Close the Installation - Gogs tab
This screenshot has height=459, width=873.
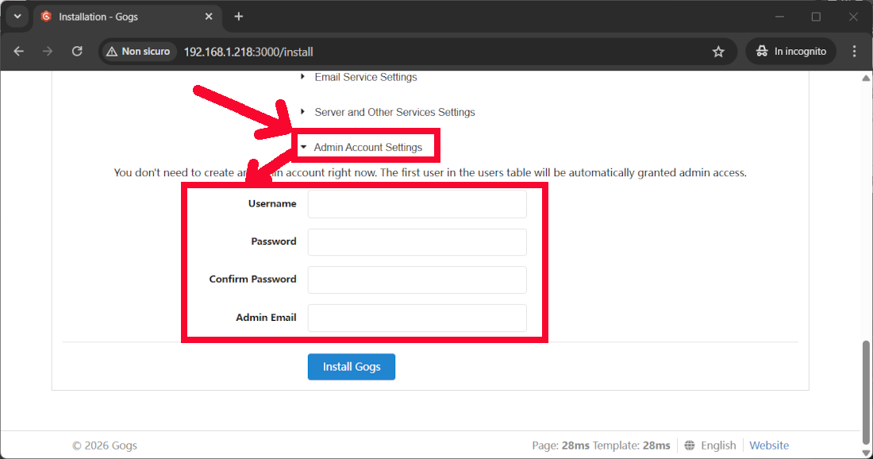(210, 17)
